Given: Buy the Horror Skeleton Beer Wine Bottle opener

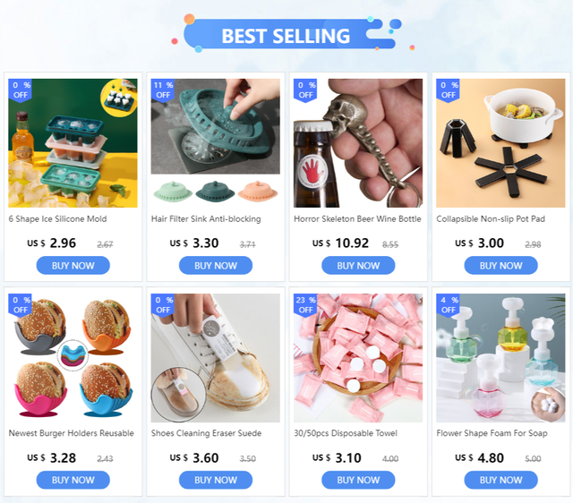Looking at the screenshot, I should click(x=358, y=265).
